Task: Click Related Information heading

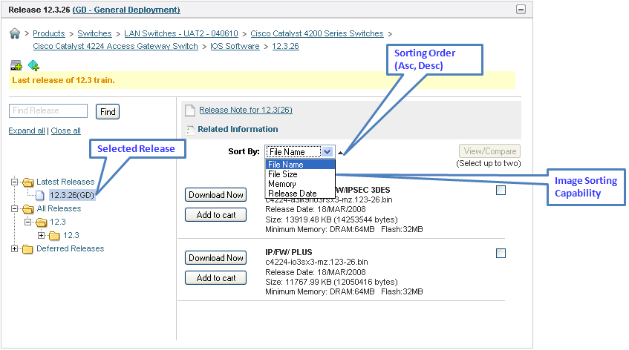Action: 238,129
